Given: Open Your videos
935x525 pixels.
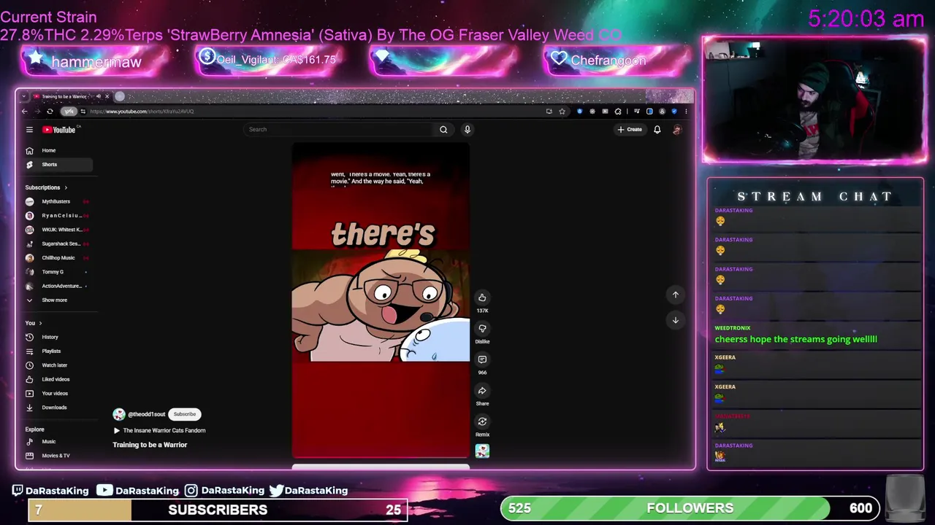Looking at the screenshot, I should [x=57, y=394].
